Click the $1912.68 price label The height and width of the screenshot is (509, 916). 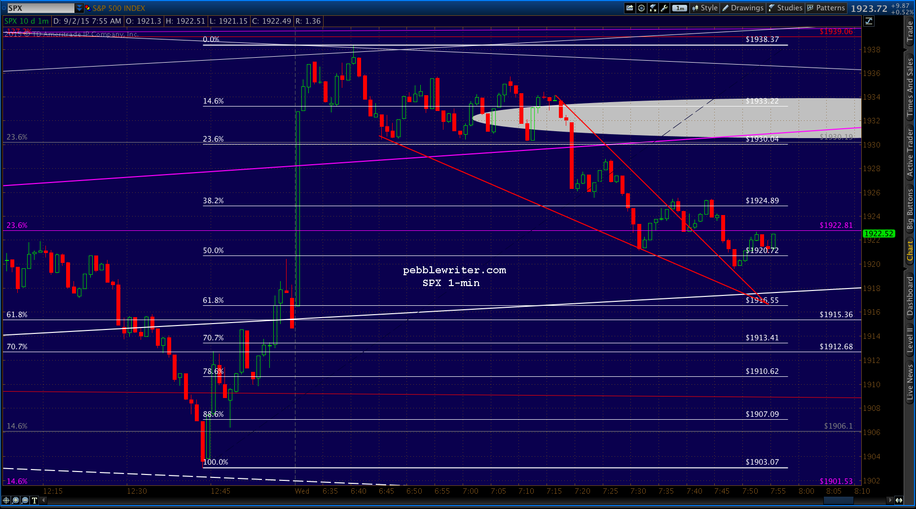[836, 347]
